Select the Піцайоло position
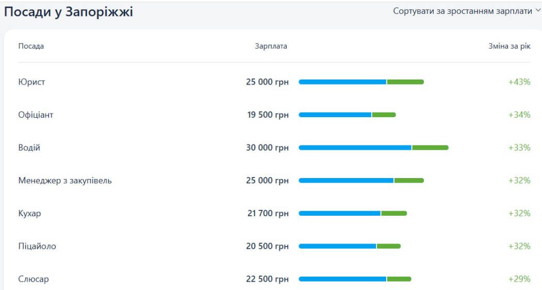Viewport: 542px width, 290px height. [37, 246]
